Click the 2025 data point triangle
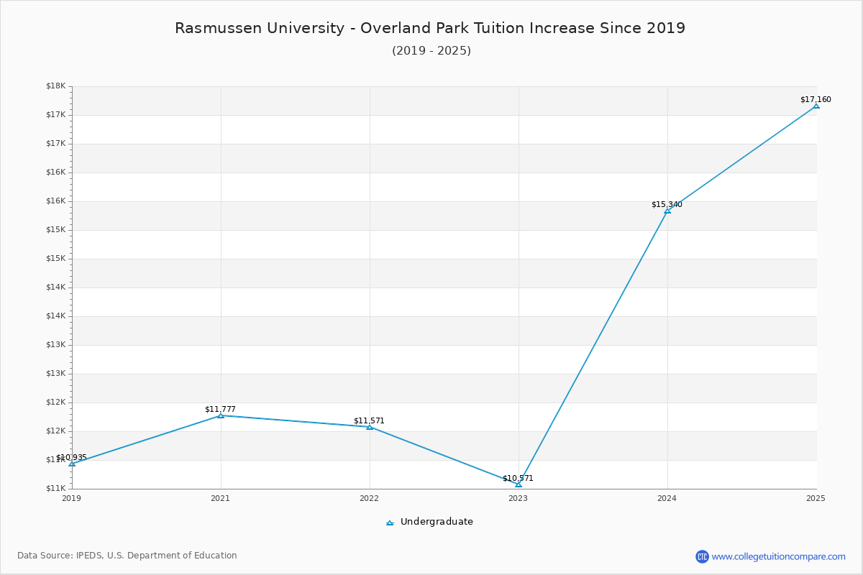Screen dimensions: 863x575 (x=816, y=106)
